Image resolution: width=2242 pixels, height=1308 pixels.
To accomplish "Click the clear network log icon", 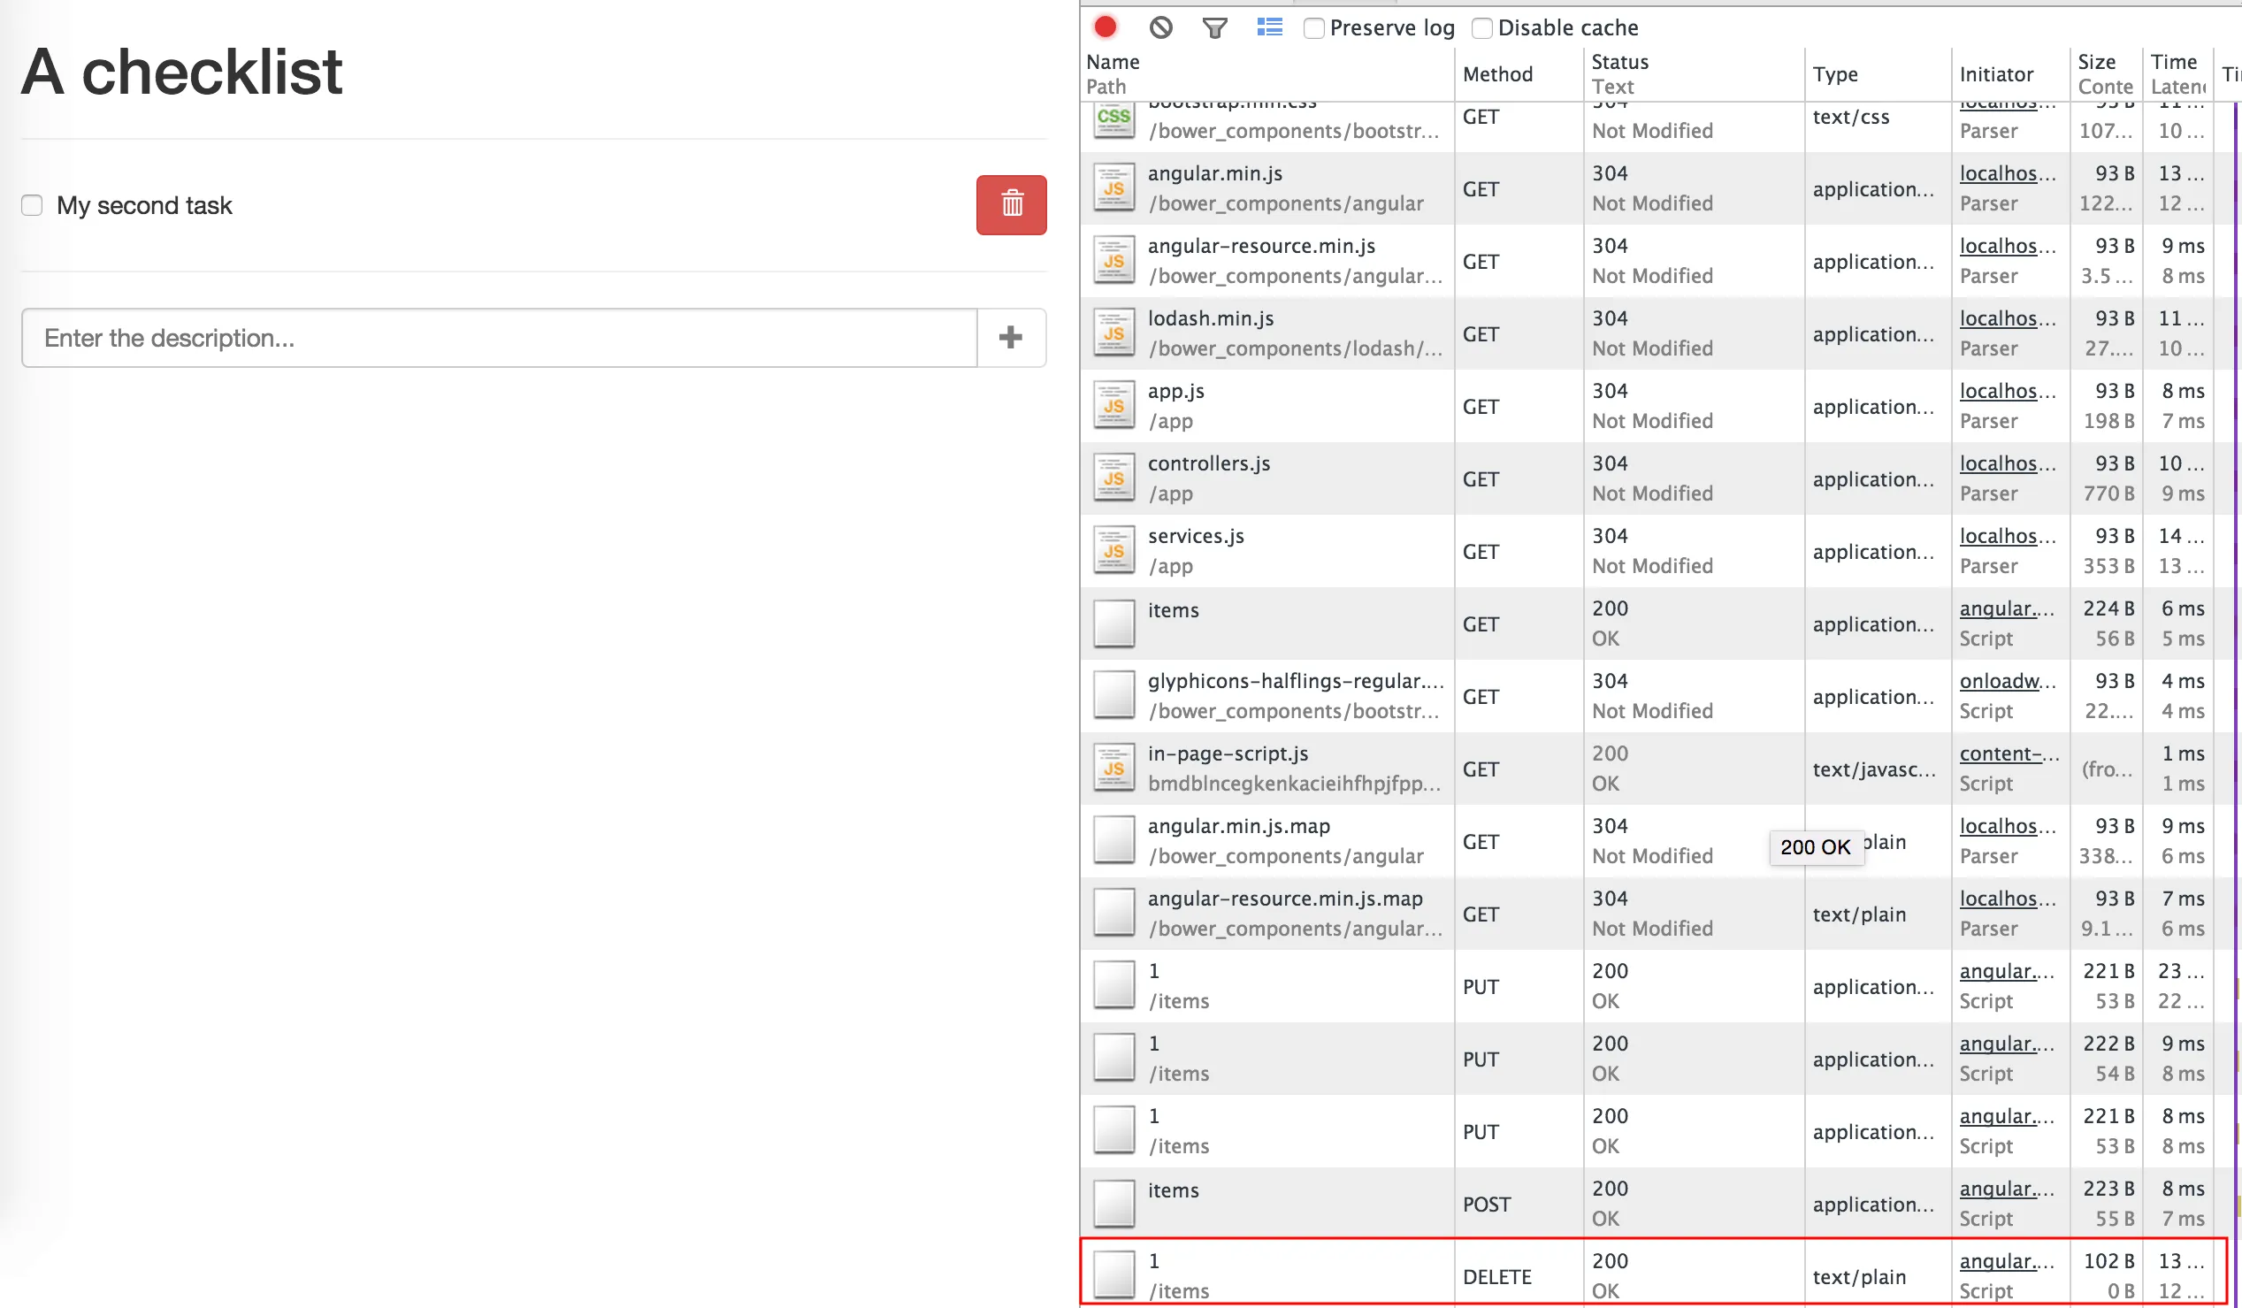I will (x=1160, y=27).
